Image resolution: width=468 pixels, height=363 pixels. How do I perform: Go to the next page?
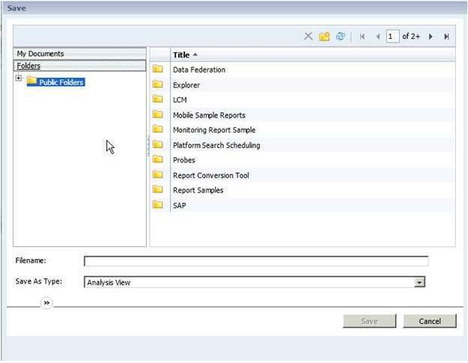click(431, 37)
